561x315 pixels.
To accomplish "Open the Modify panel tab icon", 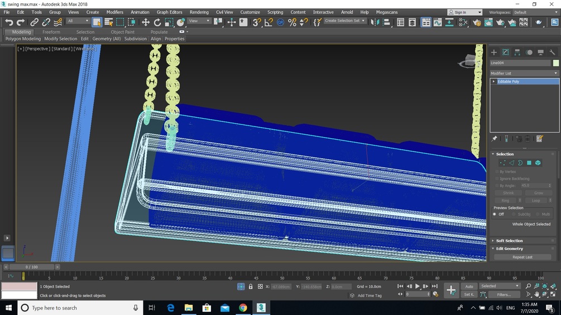I will click(506, 52).
